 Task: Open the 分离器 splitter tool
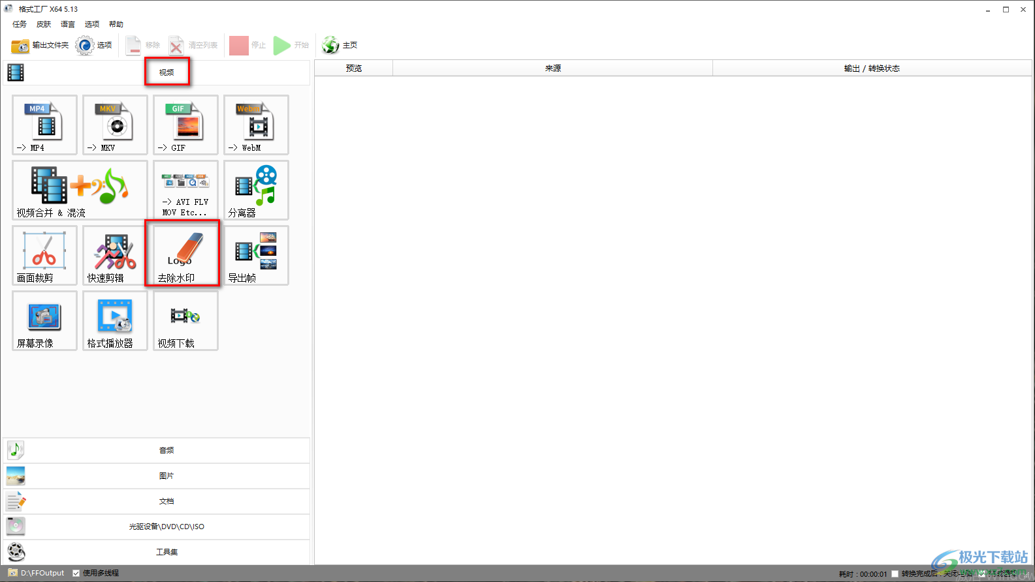pyautogui.click(x=256, y=190)
